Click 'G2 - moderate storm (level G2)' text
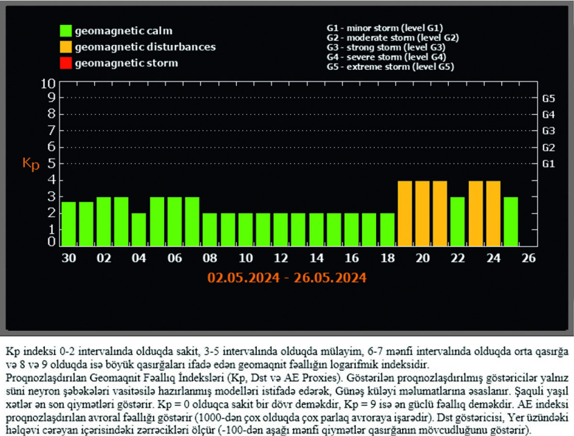Screen dimensions: 574x436 [393, 37]
